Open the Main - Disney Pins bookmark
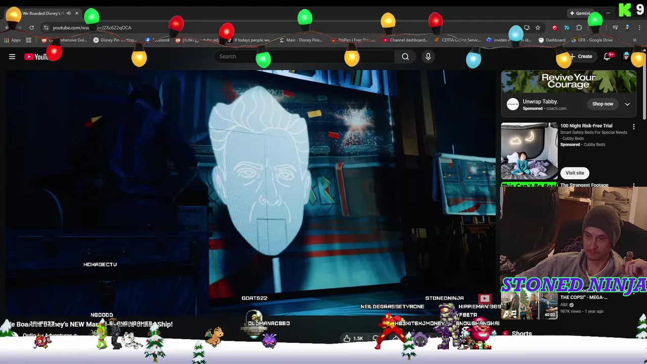The width and height of the screenshot is (647, 364). [x=300, y=40]
